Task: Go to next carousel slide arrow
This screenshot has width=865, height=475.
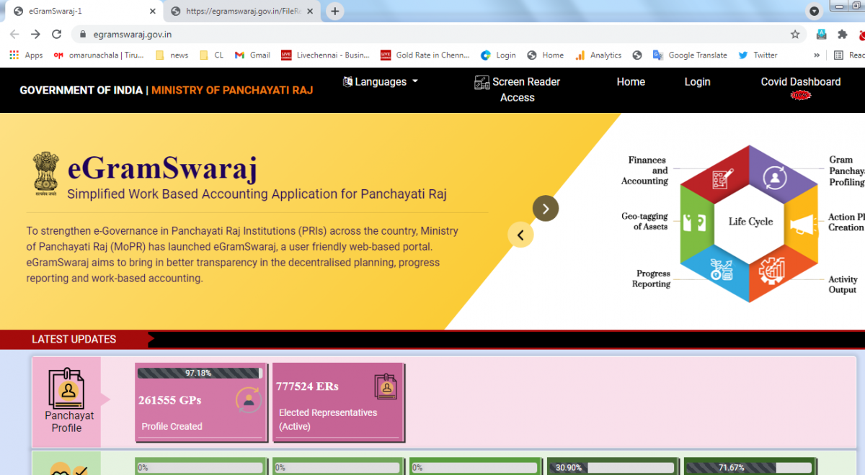Action: coord(546,209)
